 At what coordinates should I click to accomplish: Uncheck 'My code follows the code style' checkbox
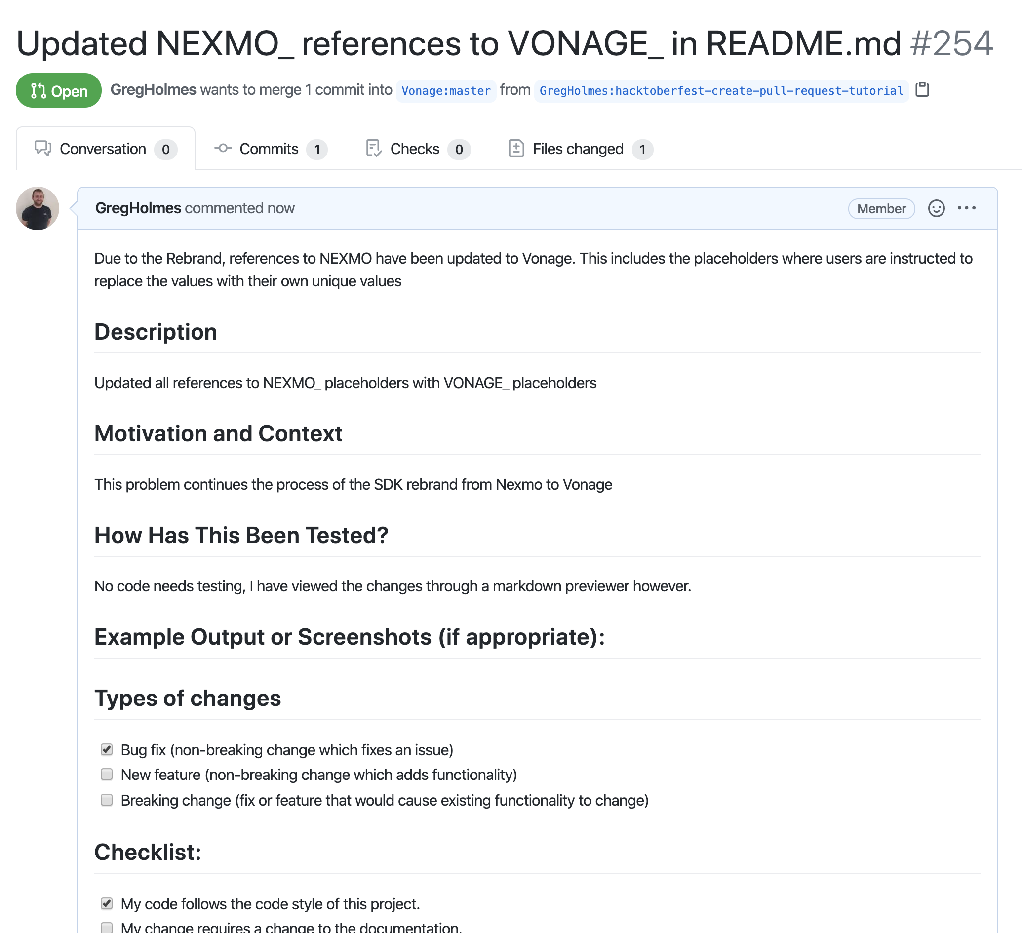tap(107, 903)
